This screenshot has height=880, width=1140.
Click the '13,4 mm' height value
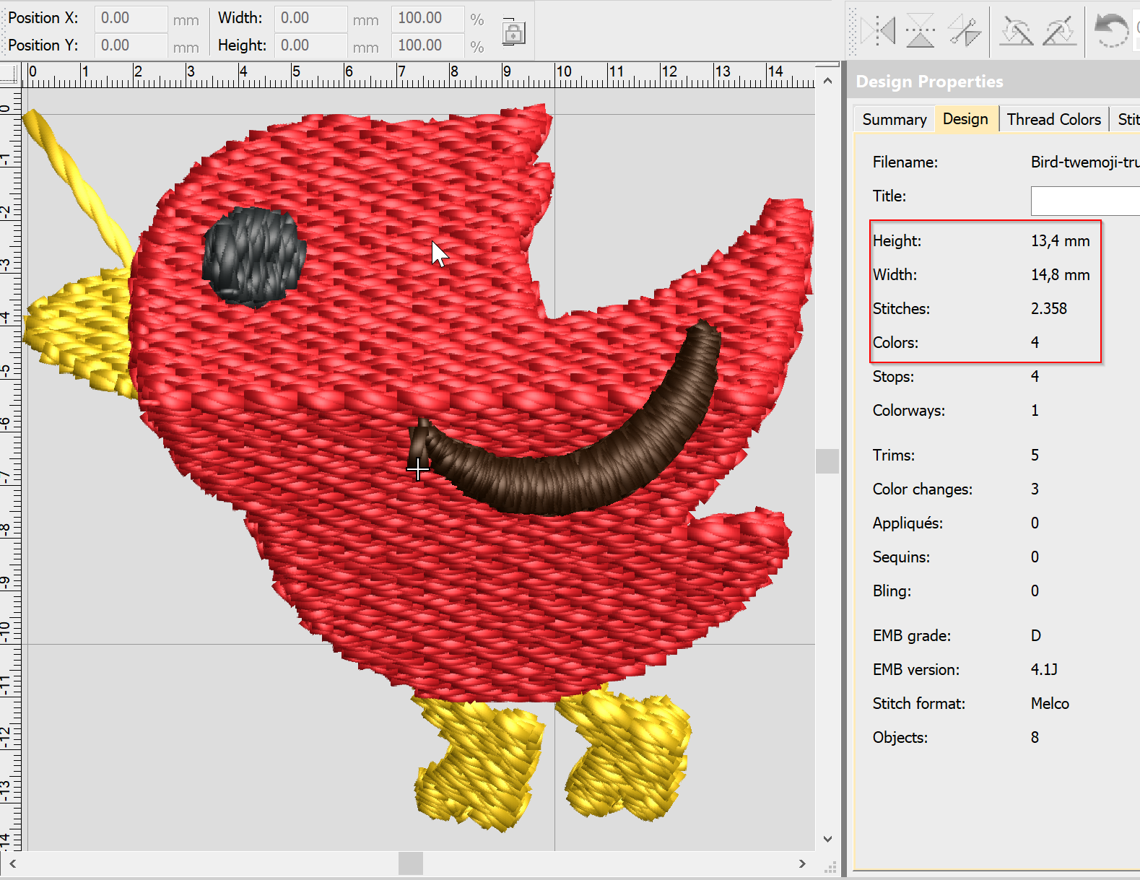[1060, 241]
